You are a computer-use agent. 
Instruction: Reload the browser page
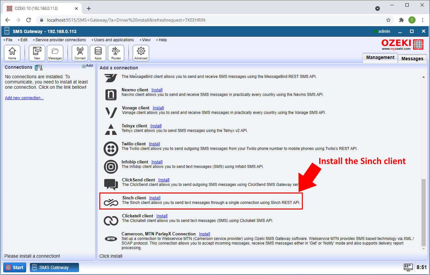29,20
